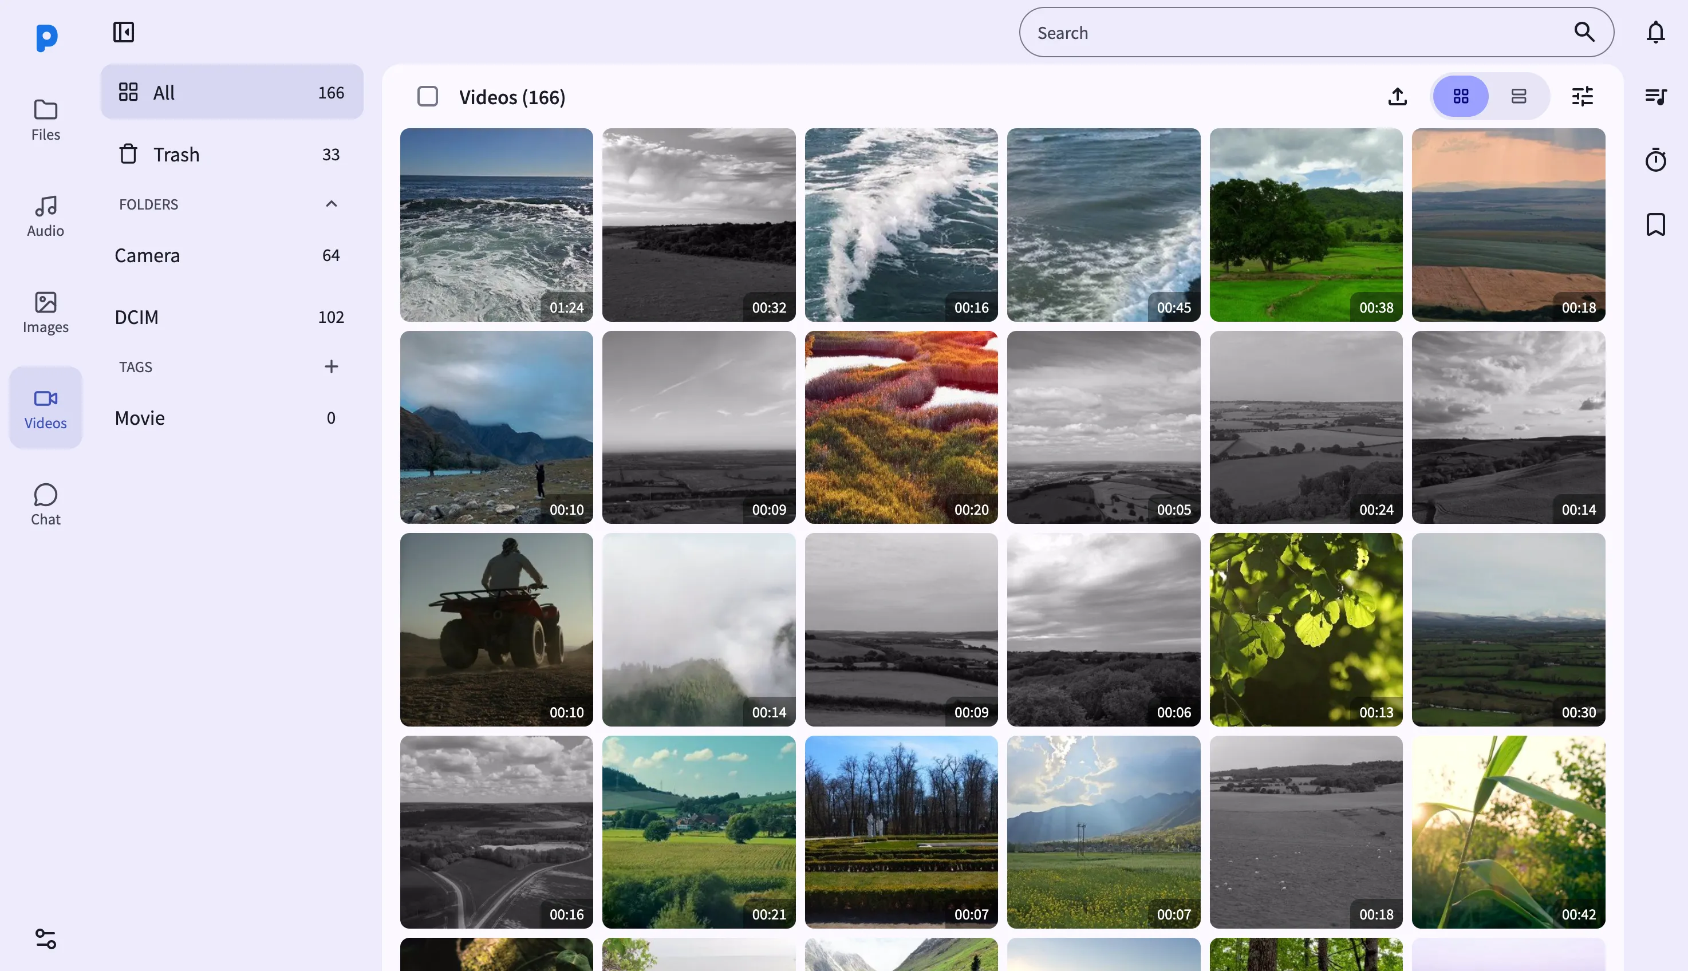This screenshot has width=1688, height=971.
Task: Open the 00:45 sea video thumbnail
Action: (1103, 225)
